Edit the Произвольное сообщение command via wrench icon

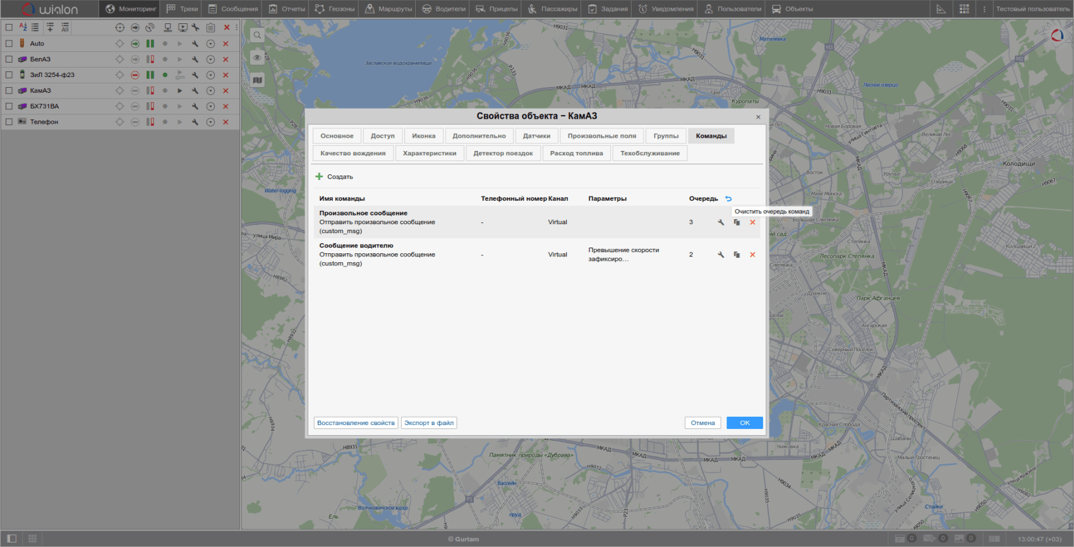pyautogui.click(x=721, y=222)
